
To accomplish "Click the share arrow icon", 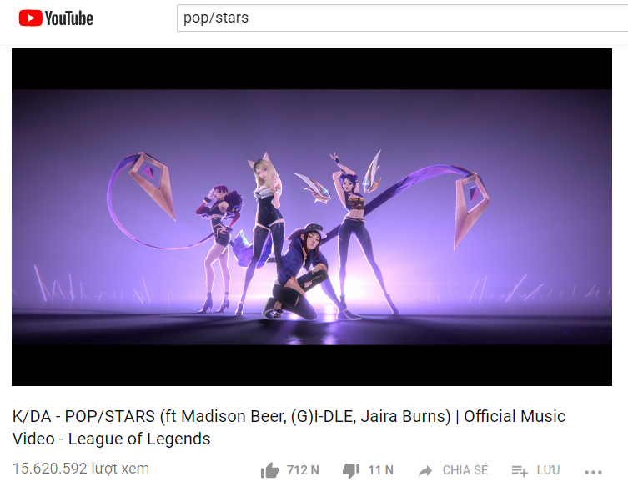I will point(425,471).
